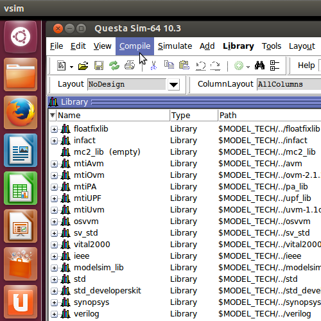The width and height of the screenshot is (321, 321).
Task: Click the green Reload arrows icon
Action: 114,65
